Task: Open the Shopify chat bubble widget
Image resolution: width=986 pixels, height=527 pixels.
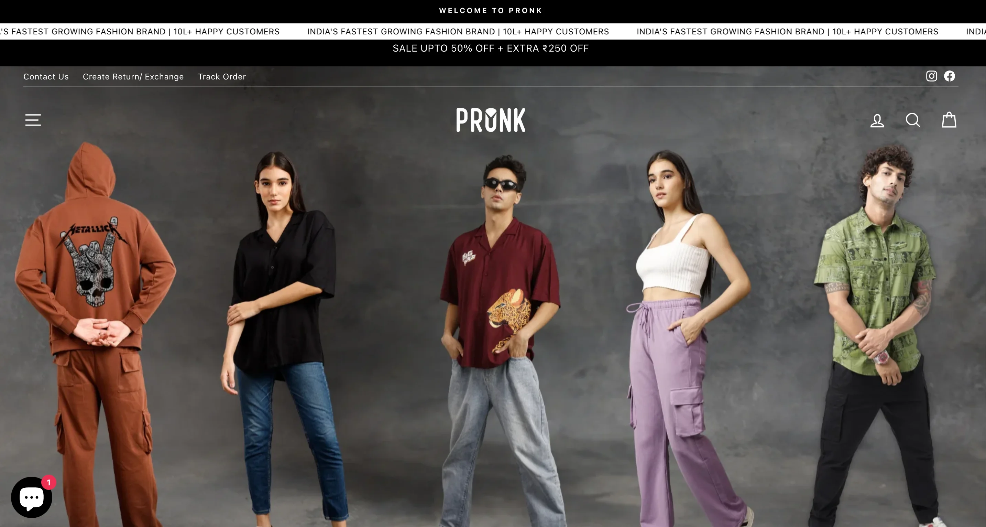Action: [x=31, y=497]
